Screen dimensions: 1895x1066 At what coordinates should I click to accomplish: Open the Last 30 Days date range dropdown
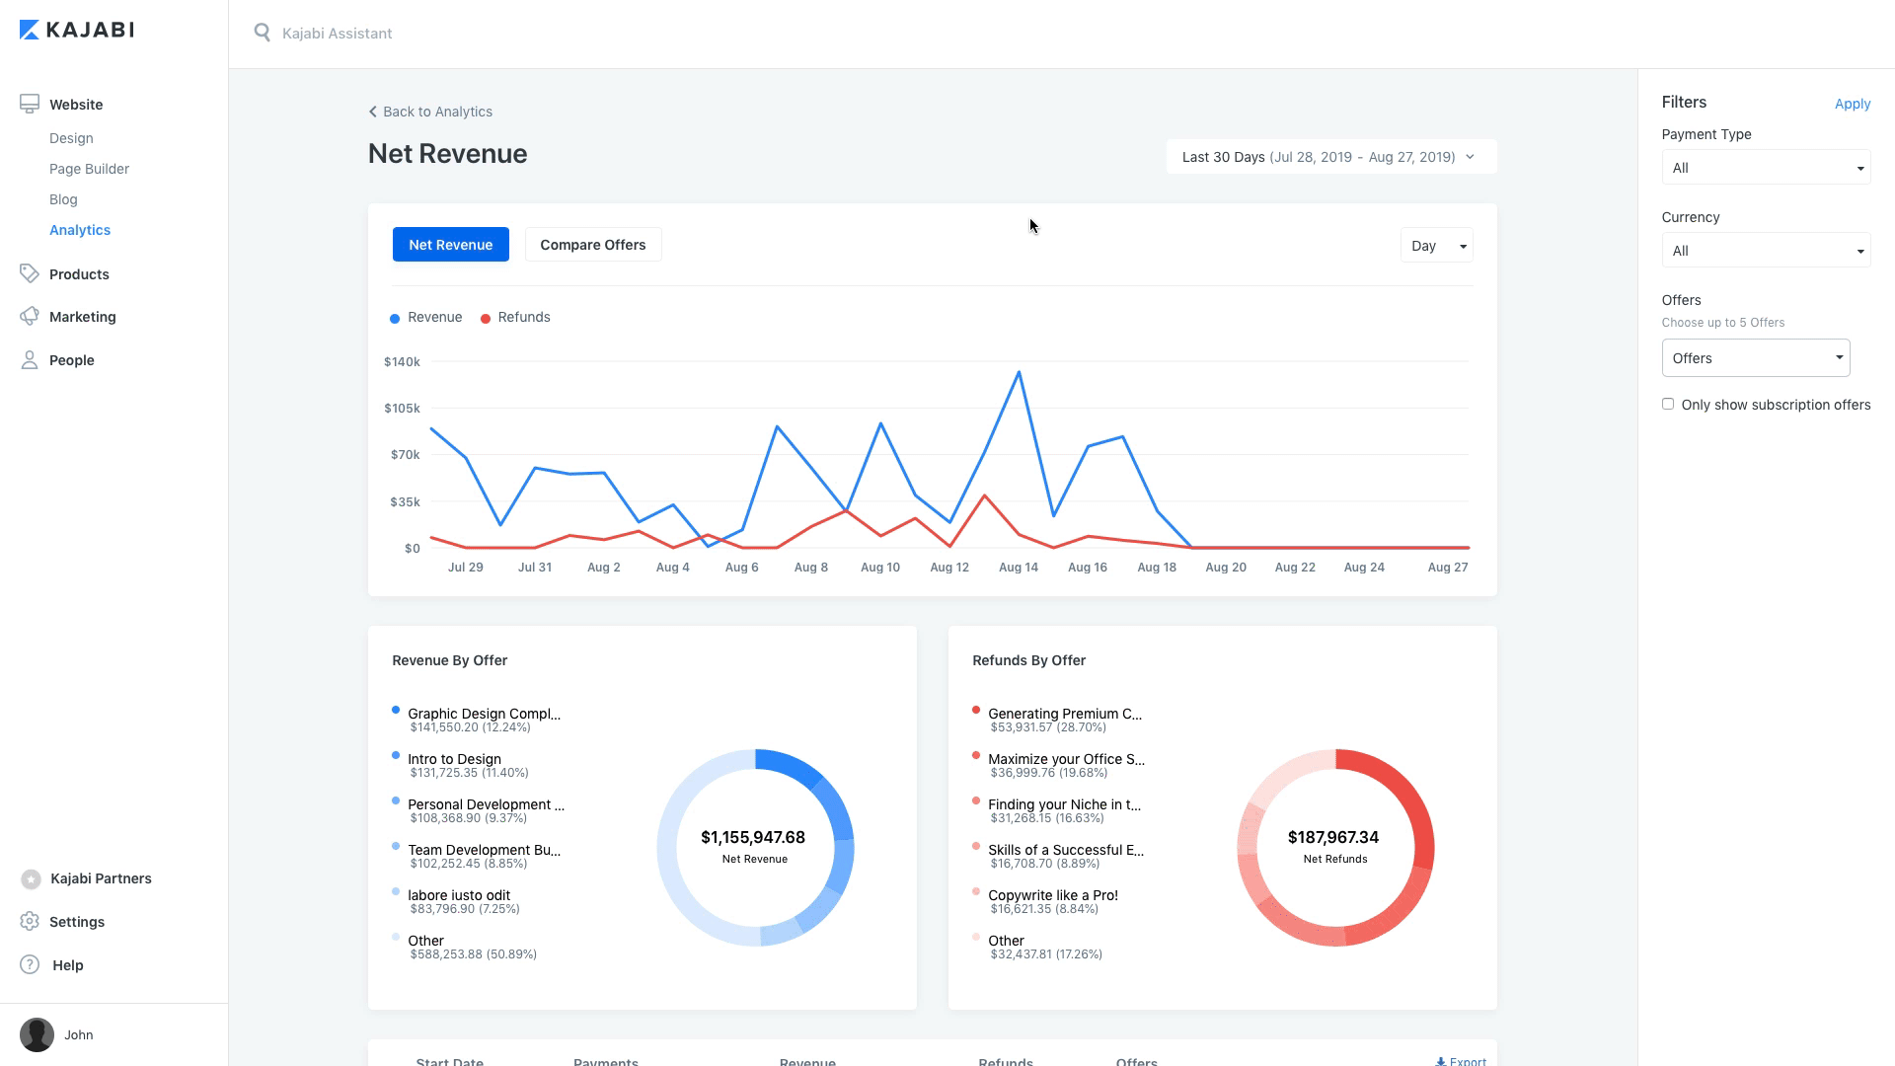click(x=1330, y=157)
